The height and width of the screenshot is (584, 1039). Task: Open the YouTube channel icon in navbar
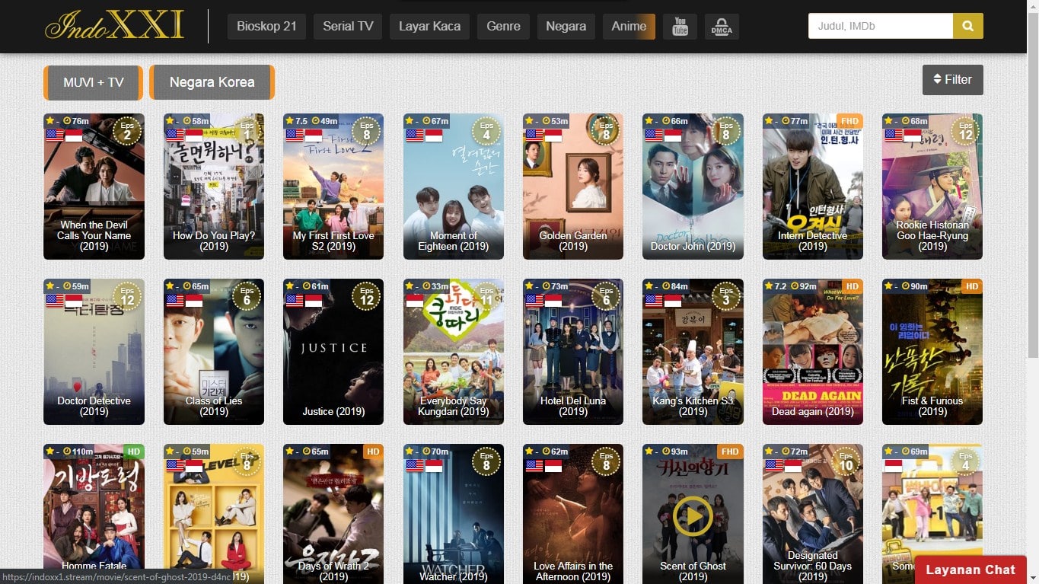coord(678,26)
